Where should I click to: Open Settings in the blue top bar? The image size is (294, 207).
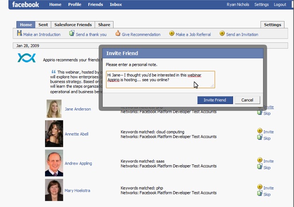[262, 5]
